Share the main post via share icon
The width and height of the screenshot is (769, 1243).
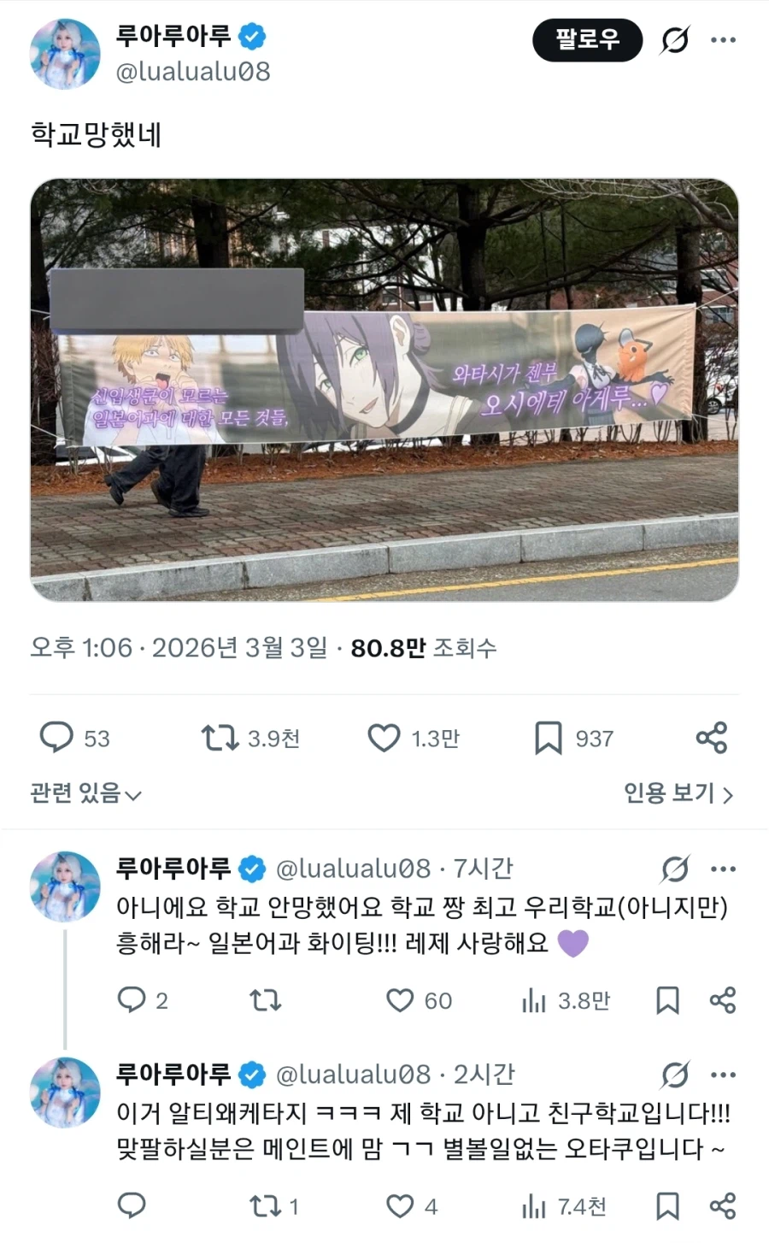(x=711, y=738)
